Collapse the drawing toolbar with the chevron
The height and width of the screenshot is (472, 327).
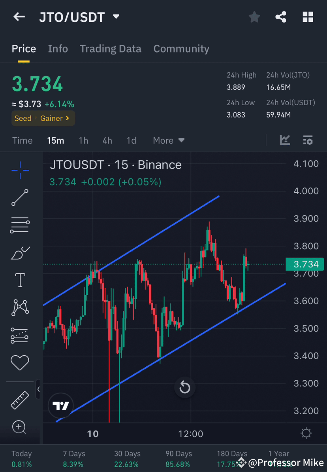[x=38, y=389]
